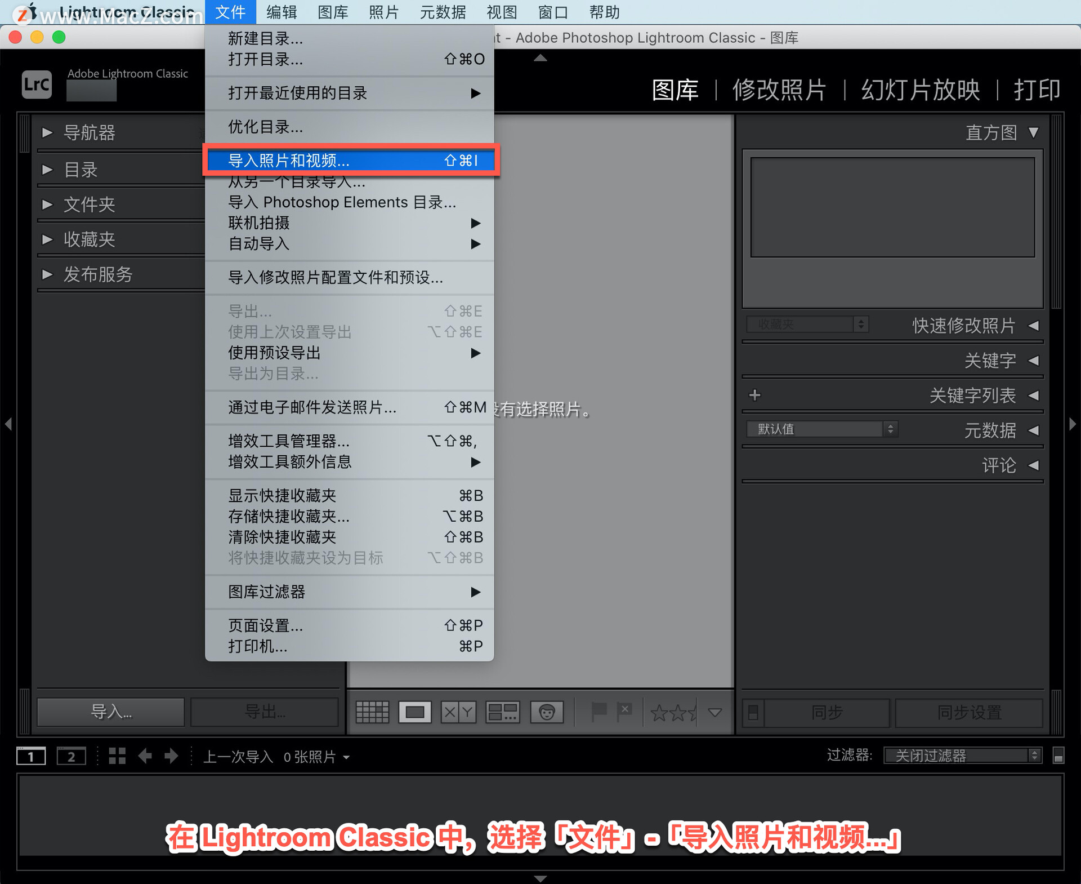Choose 新建目录... menu item
The height and width of the screenshot is (884, 1081).
click(350, 38)
